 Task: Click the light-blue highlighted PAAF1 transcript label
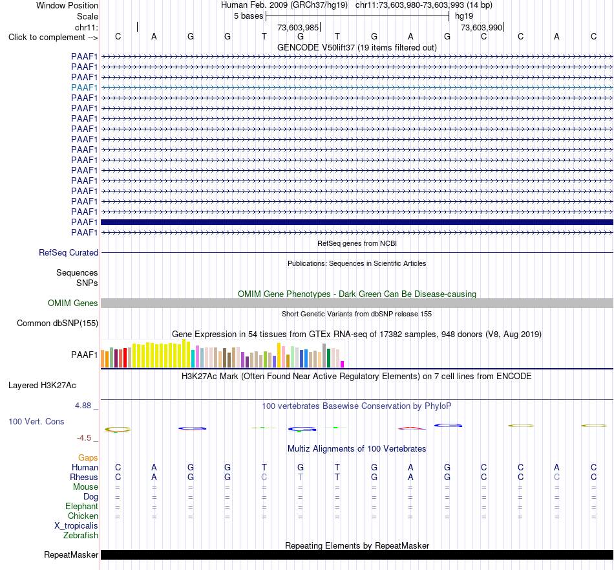click(x=84, y=87)
